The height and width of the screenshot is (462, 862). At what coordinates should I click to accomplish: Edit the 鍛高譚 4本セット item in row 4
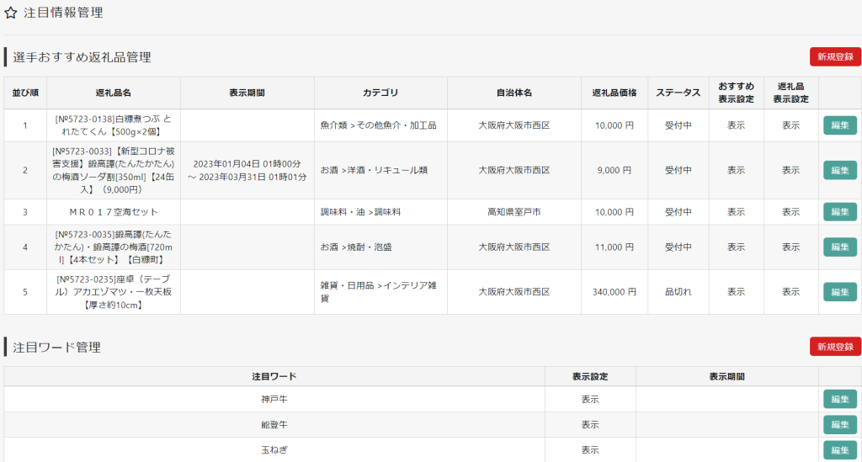point(839,247)
